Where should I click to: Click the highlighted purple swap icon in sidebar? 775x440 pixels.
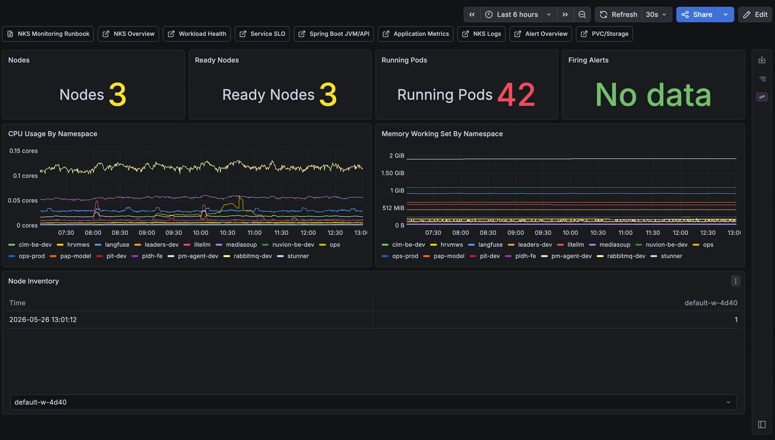762,97
